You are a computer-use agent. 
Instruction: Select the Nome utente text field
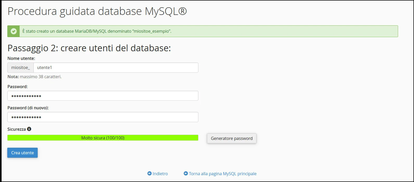(x=115, y=67)
